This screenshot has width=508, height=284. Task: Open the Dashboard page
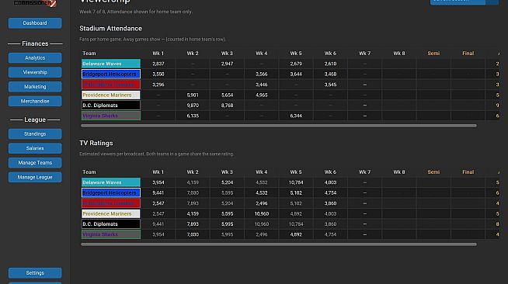pyautogui.click(x=35, y=23)
